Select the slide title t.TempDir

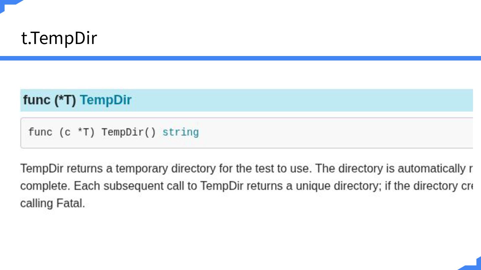pos(59,38)
